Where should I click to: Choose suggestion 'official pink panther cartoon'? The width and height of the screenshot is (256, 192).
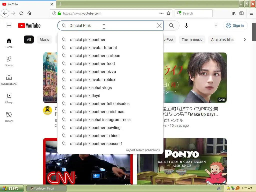110,55
